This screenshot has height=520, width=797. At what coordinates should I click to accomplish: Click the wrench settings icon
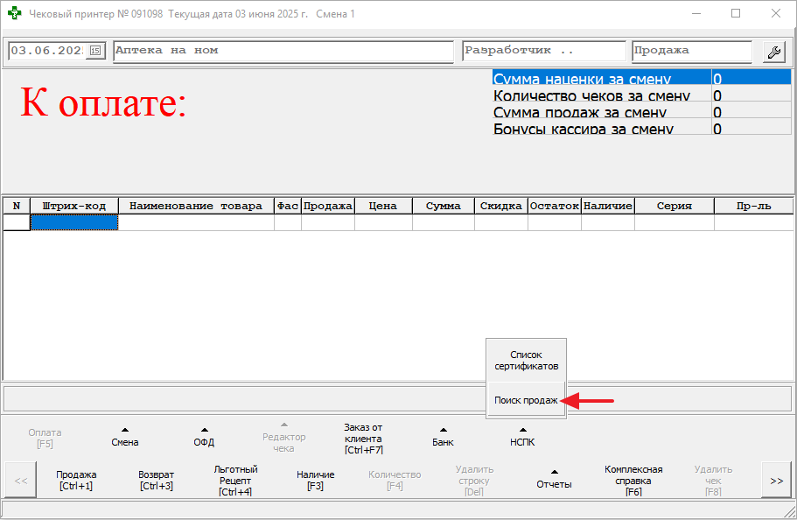click(773, 52)
